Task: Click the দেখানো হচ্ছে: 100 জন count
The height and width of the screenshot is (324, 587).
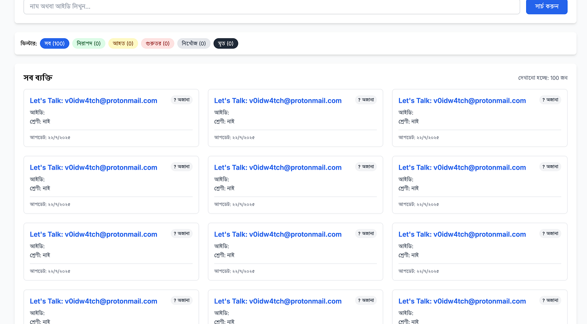Action: tap(543, 78)
